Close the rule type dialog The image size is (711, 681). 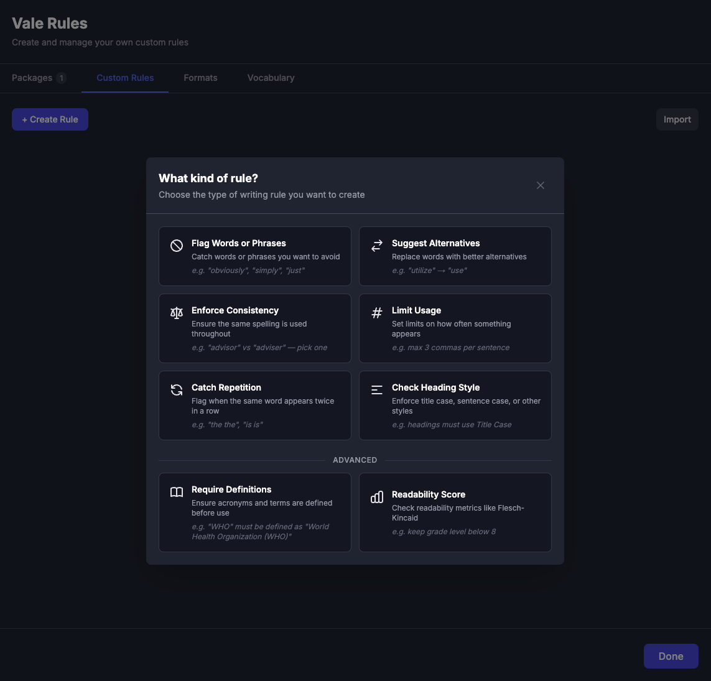(x=541, y=185)
